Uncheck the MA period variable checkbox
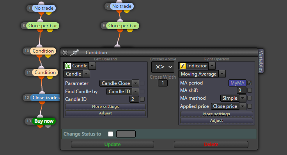 (x=250, y=83)
